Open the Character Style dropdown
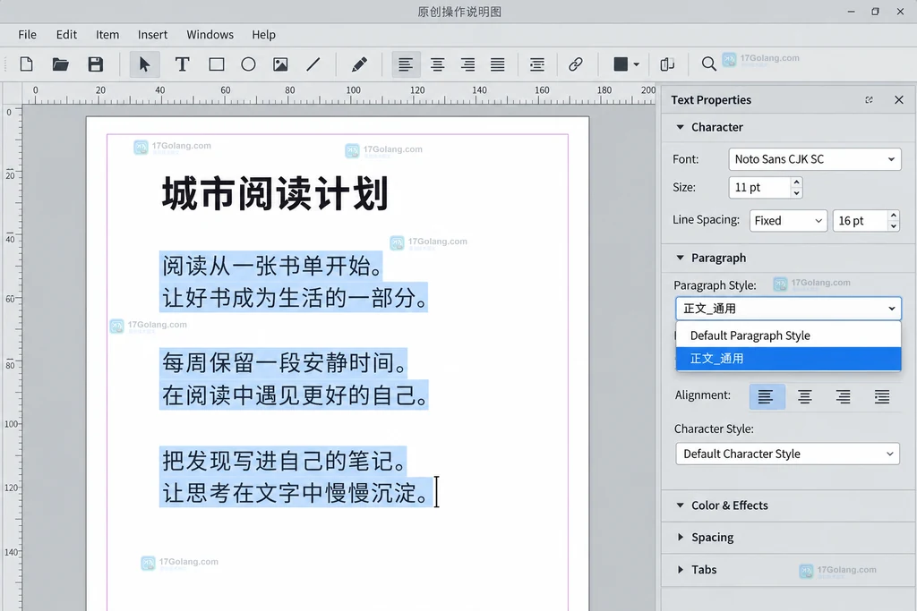 pos(787,454)
